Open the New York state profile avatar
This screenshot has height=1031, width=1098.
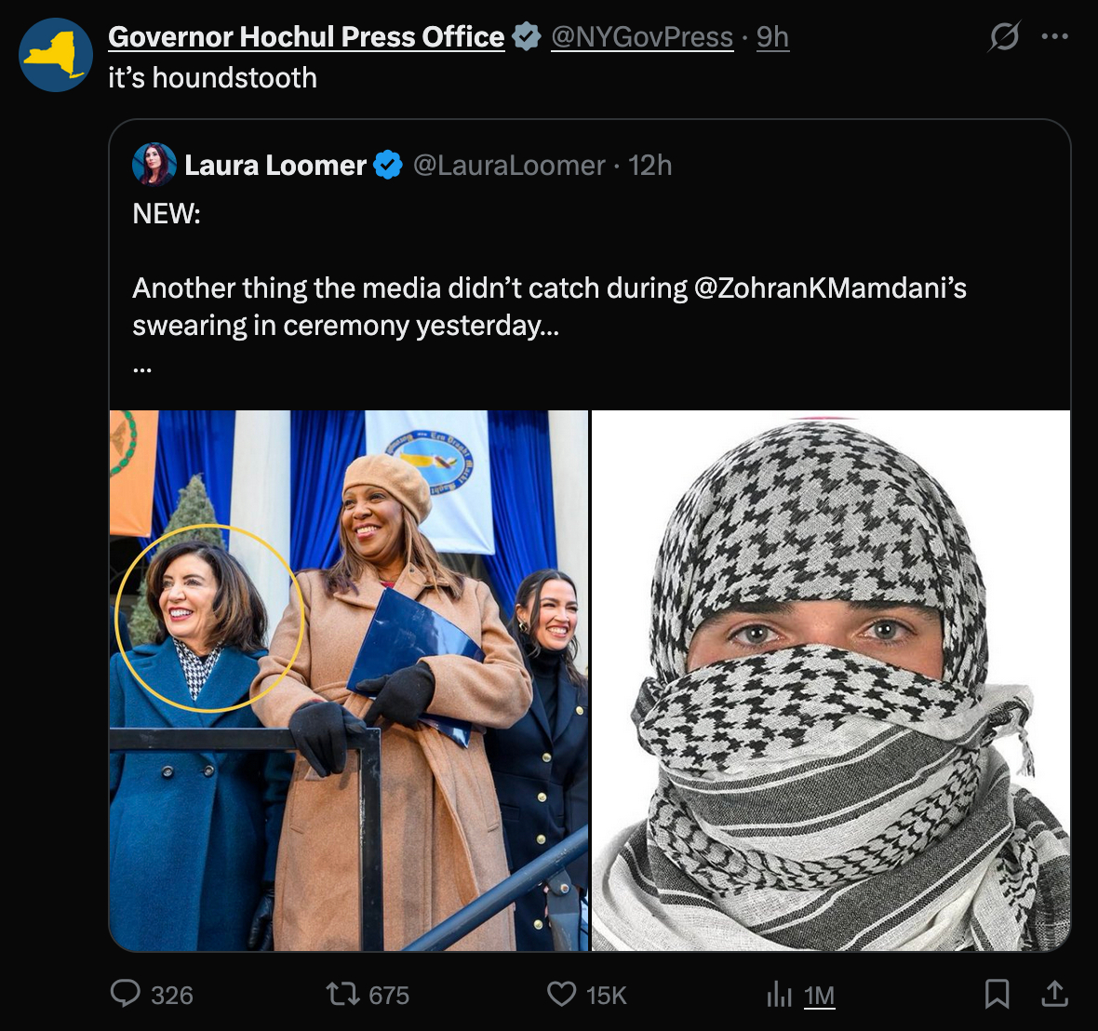pyautogui.click(x=56, y=55)
